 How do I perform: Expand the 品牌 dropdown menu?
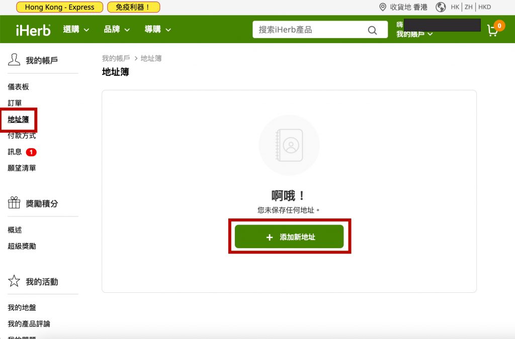click(117, 30)
